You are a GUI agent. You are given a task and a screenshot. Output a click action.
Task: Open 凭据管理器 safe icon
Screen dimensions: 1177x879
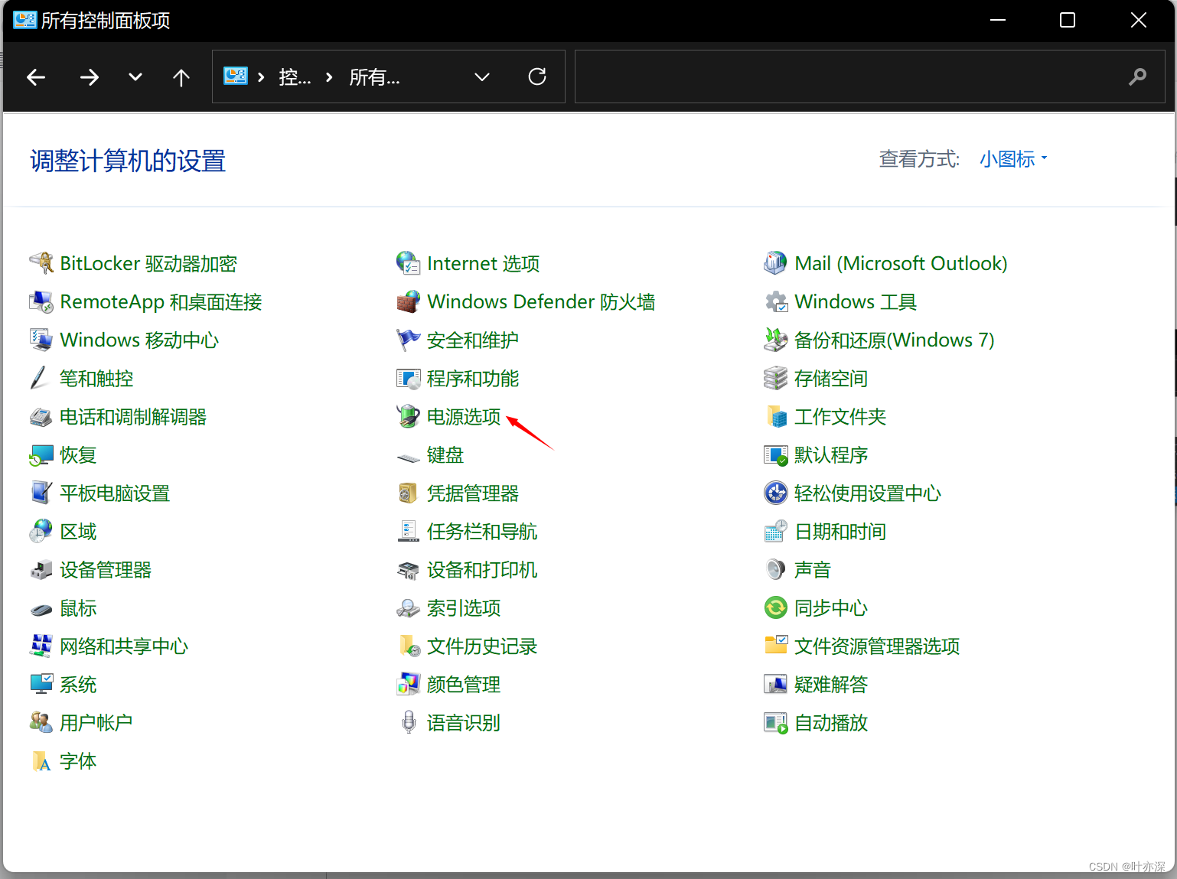pyautogui.click(x=408, y=493)
